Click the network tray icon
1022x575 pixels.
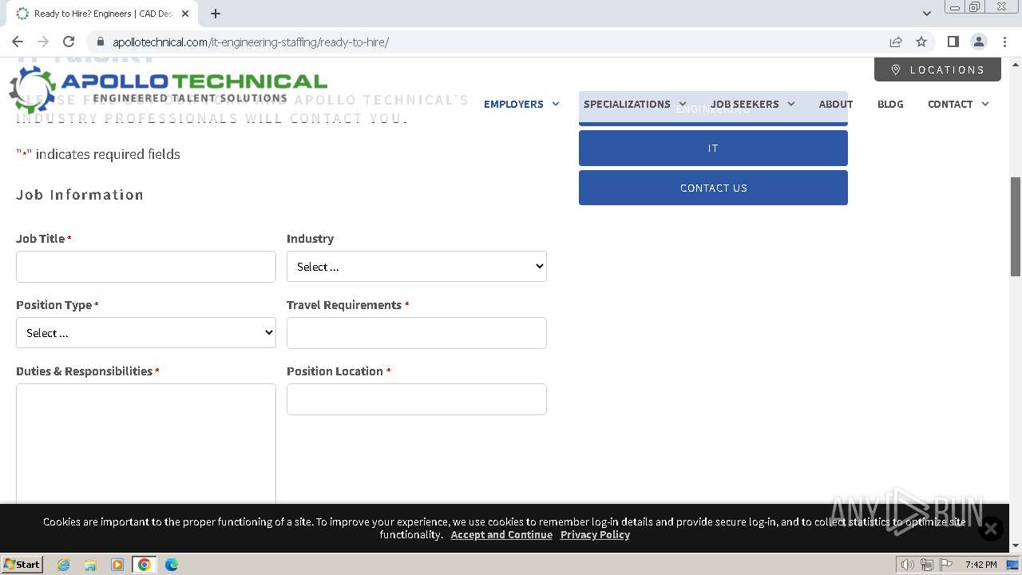(x=927, y=565)
